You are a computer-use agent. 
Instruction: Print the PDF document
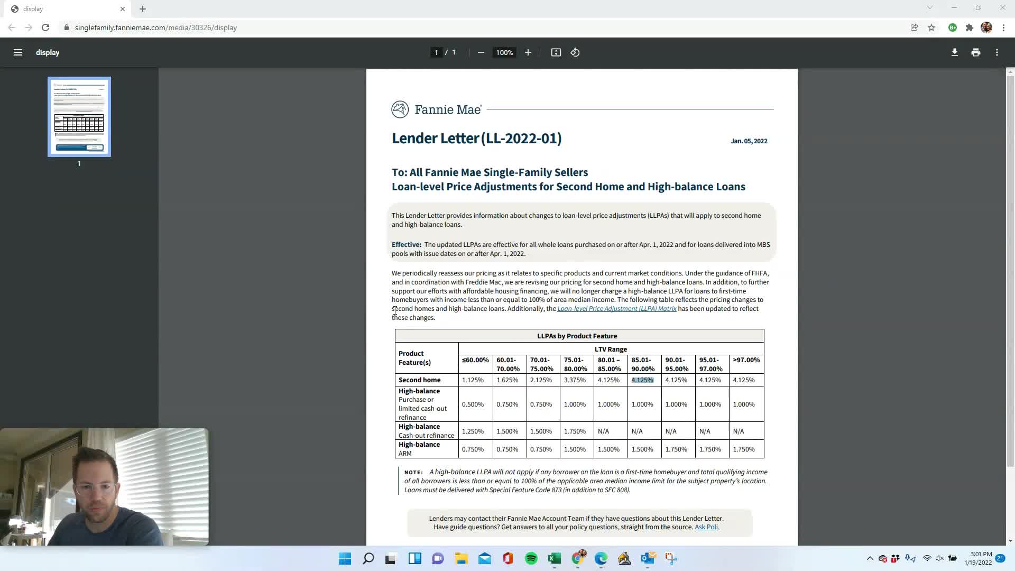tap(976, 52)
